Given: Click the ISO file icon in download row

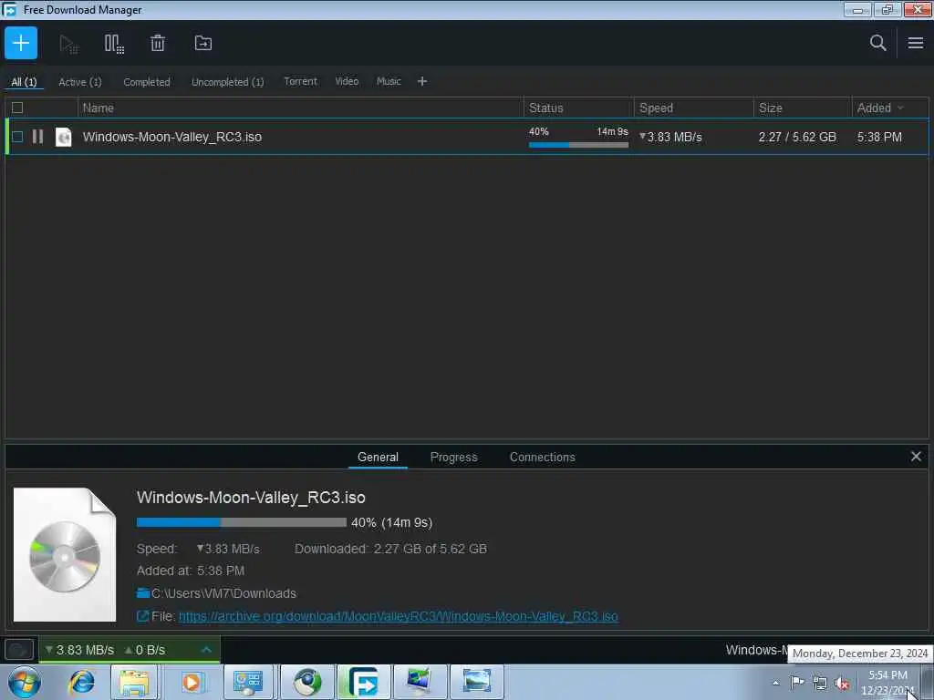Looking at the screenshot, I should pos(63,137).
